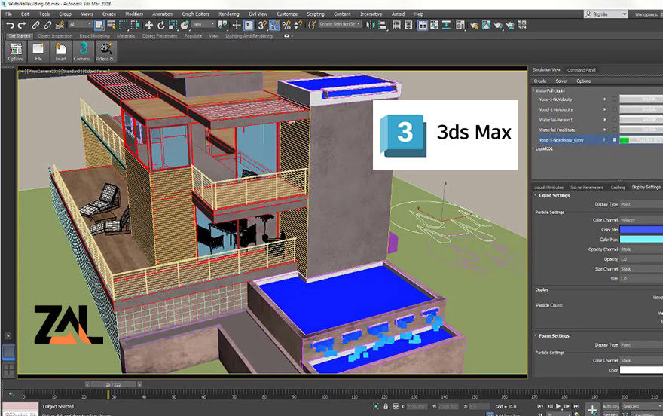Stop the Voxe-5-NoVelocity_Copy simulation
663x416 pixels.
(x=614, y=140)
